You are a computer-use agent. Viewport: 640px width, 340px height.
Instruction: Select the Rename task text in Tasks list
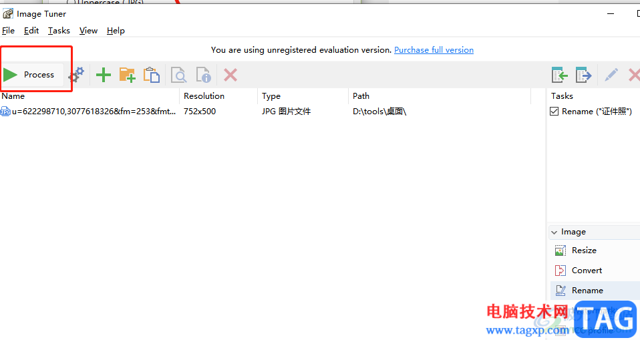coord(597,112)
